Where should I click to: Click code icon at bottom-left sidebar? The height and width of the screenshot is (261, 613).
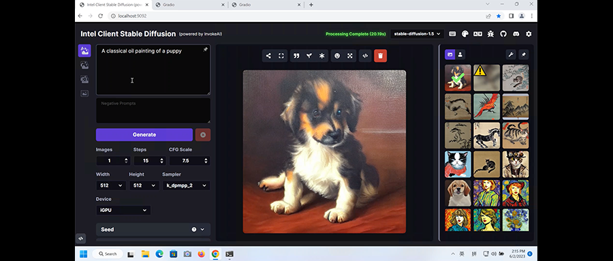pos(80,238)
